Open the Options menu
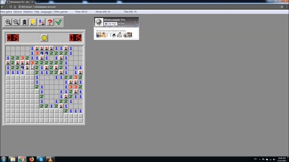The image size is (289, 162). [x=18, y=12]
